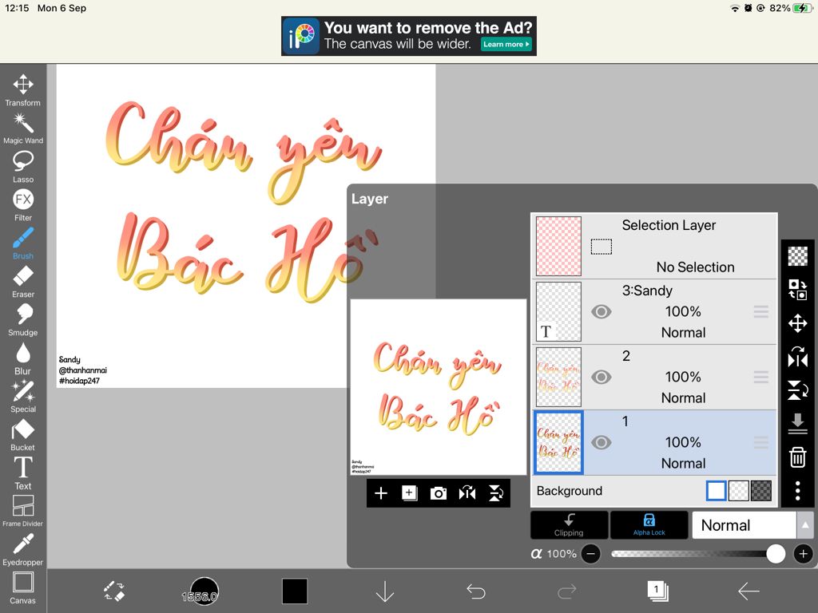This screenshot has width=818, height=613.
Task: Tap the move layer icon in right strip
Action: (x=798, y=323)
